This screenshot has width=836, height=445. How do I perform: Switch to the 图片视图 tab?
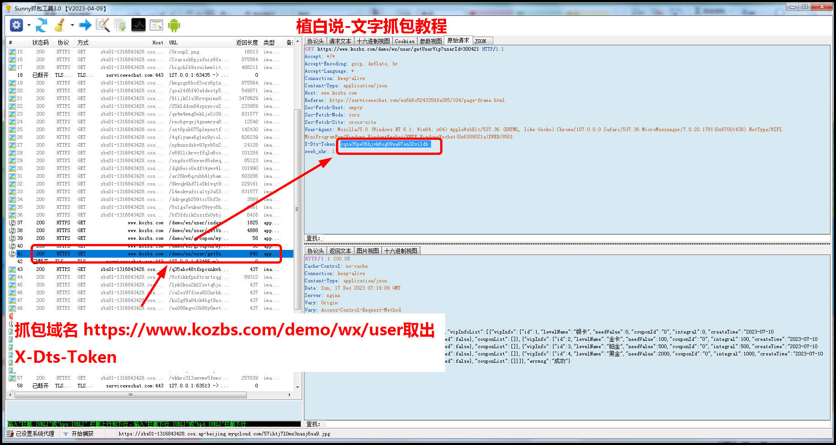pyautogui.click(x=367, y=251)
